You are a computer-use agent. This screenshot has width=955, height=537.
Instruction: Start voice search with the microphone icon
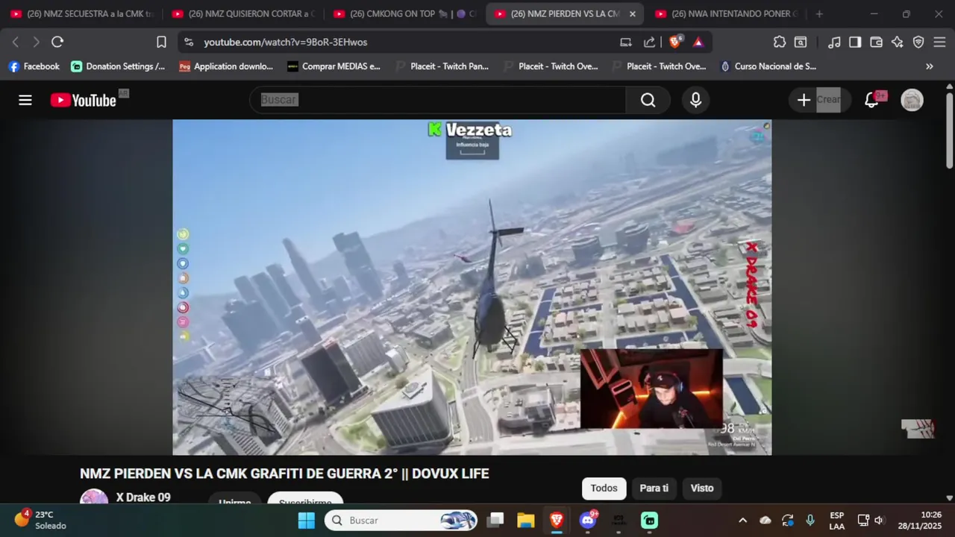[695, 100]
